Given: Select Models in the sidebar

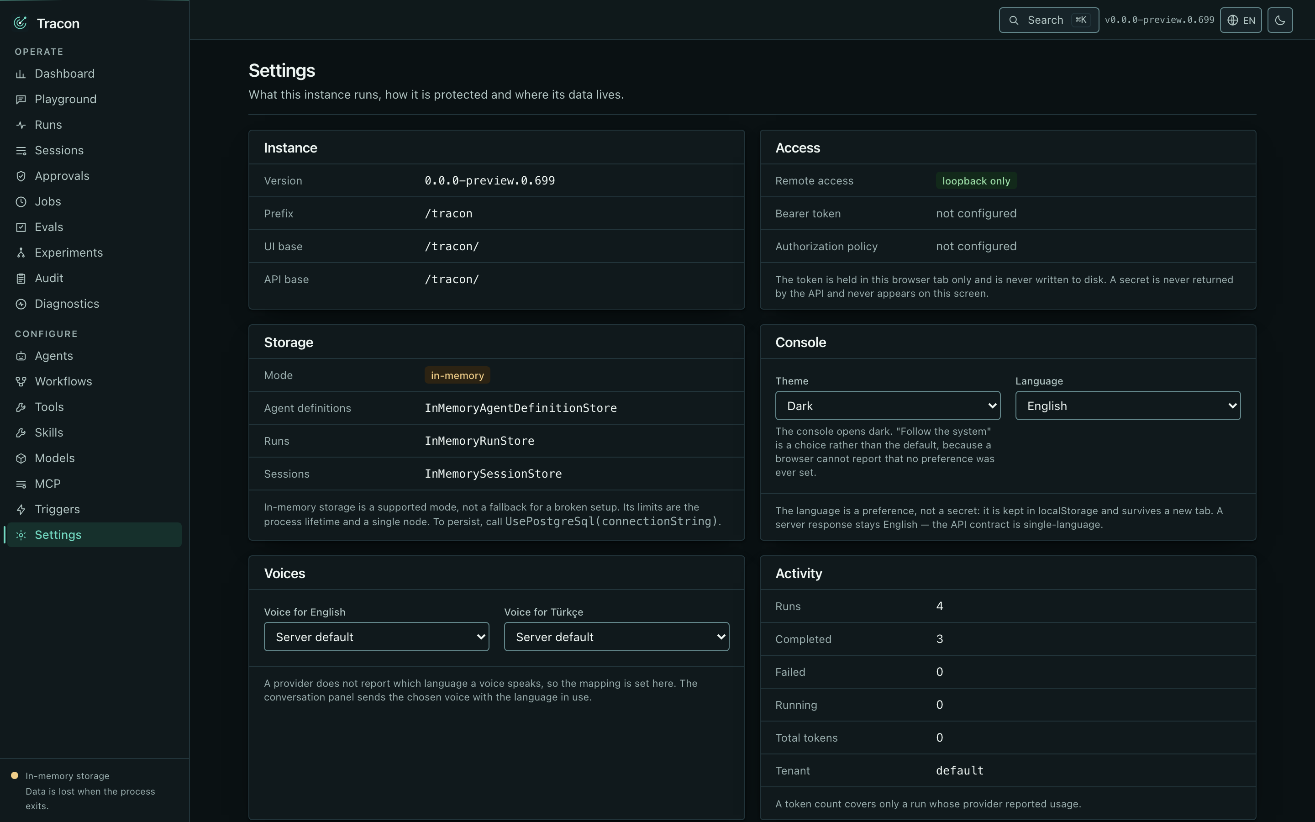Looking at the screenshot, I should (x=94, y=458).
